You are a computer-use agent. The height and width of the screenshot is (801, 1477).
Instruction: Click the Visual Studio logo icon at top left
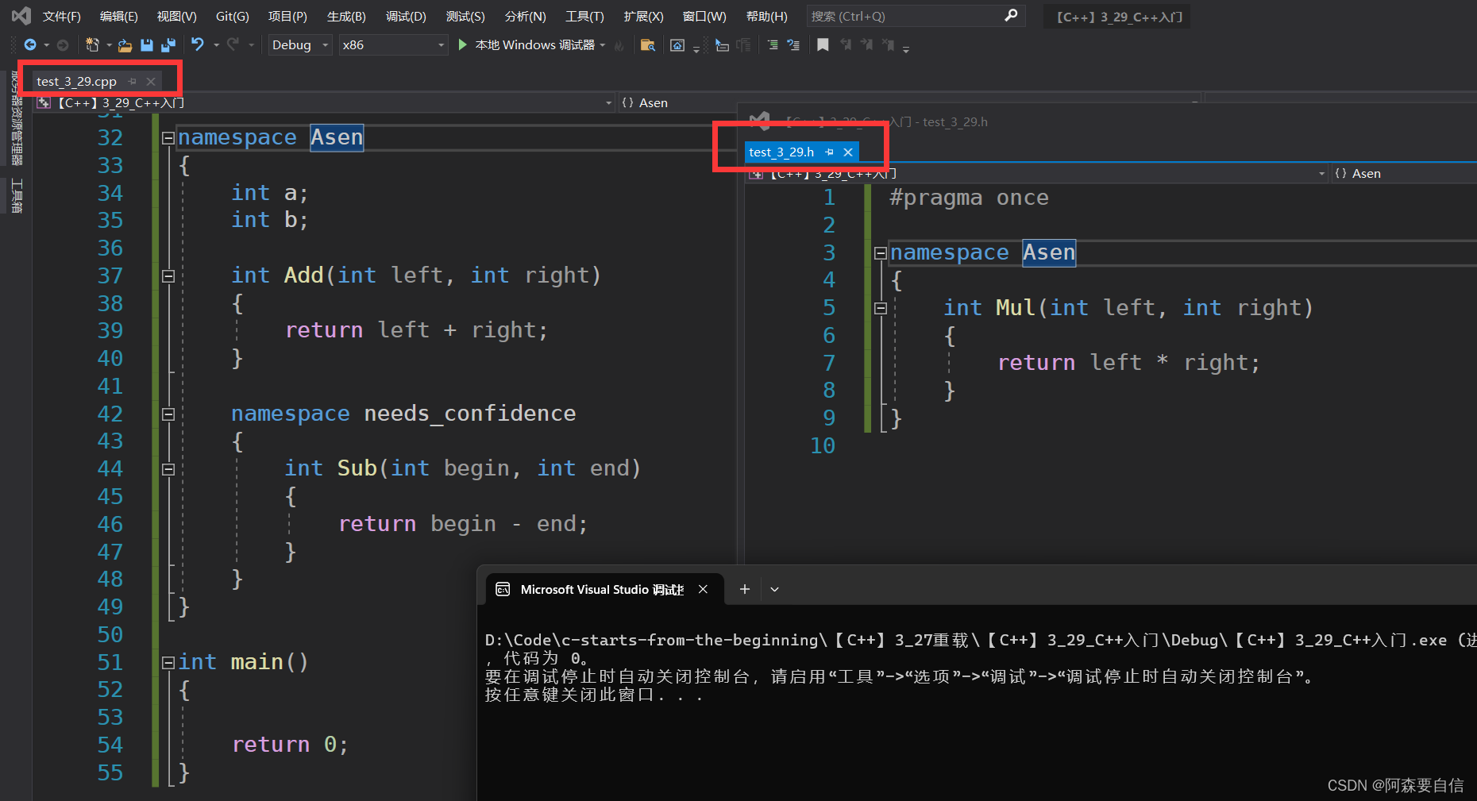[21, 16]
